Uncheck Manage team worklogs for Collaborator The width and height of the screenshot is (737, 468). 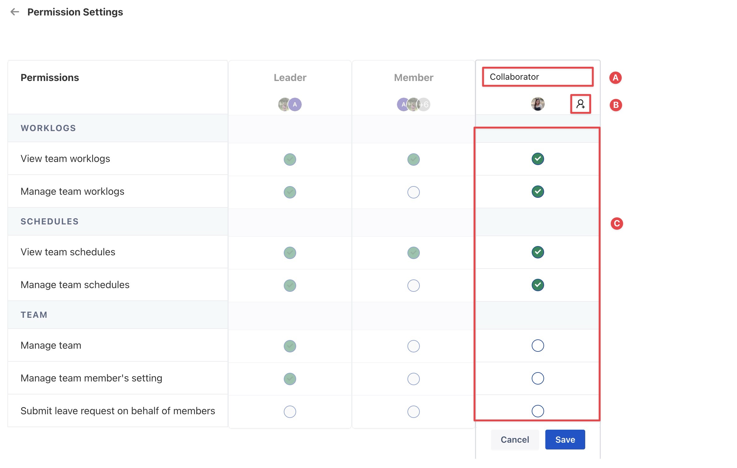pos(538,192)
